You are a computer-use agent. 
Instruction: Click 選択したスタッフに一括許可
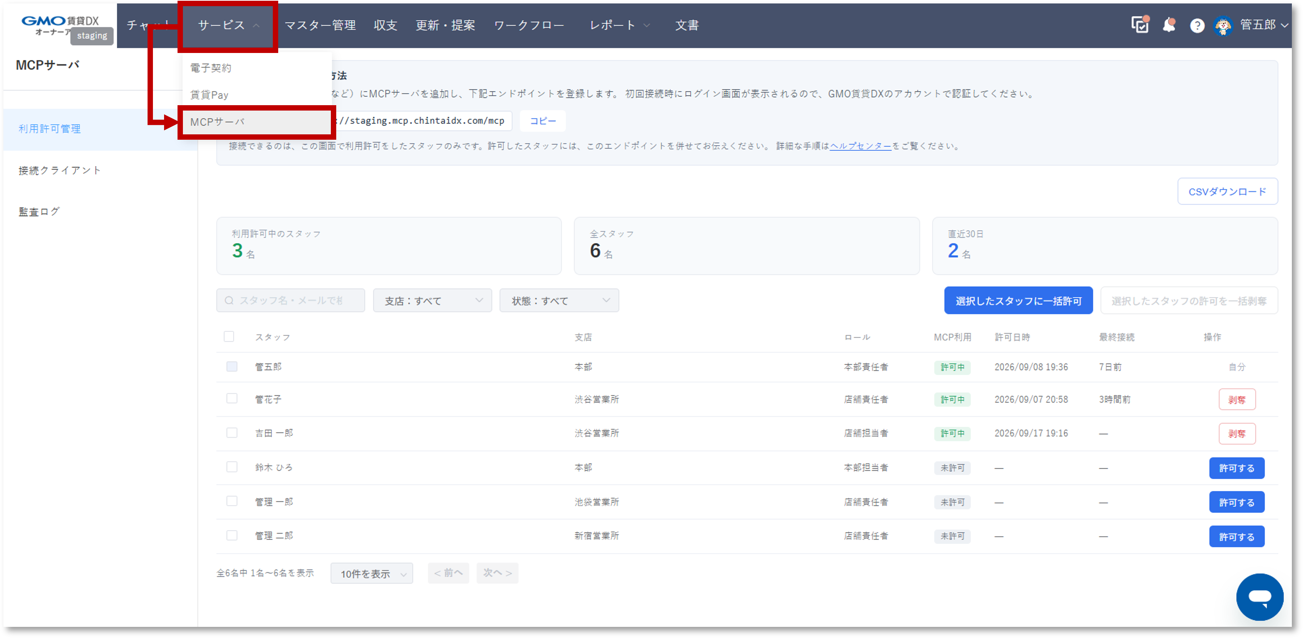tap(1018, 301)
